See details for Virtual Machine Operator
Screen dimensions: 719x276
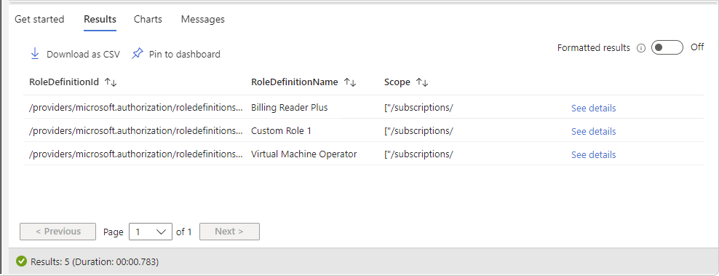pyautogui.click(x=593, y=155)
